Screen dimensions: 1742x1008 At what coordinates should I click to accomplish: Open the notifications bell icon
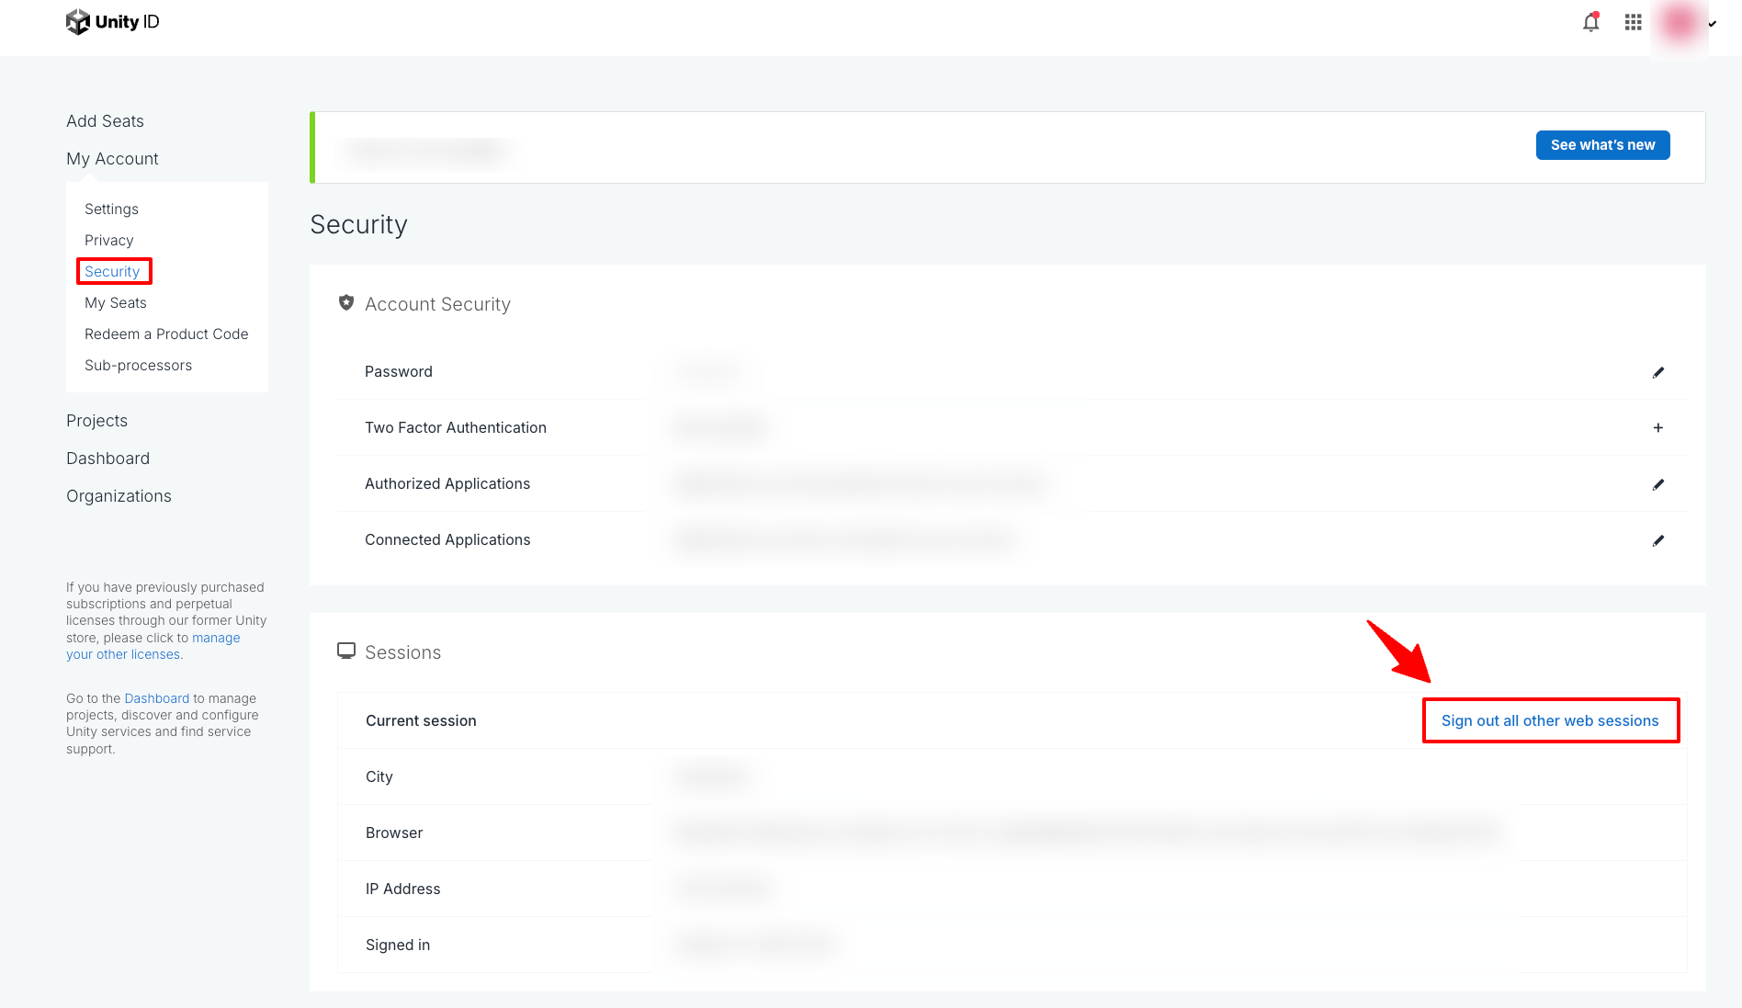click(x=1590, y=22)
